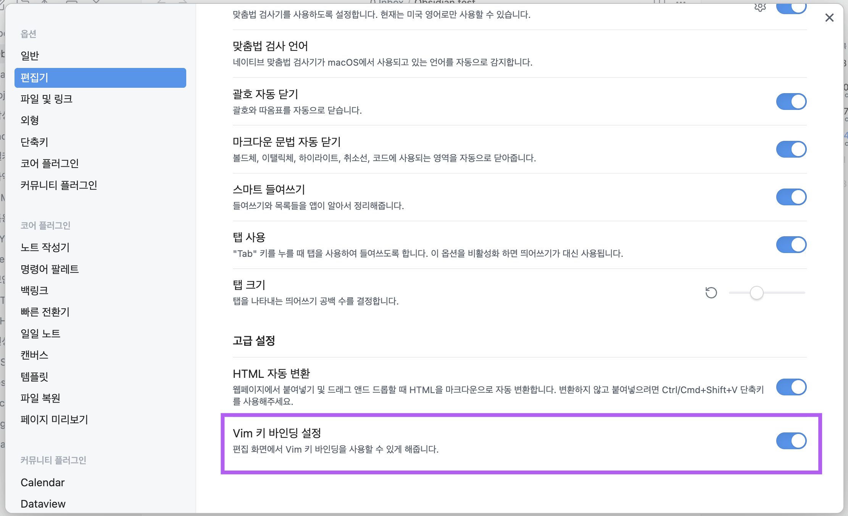Turn off Vim 키 바인딩 설정 toggle
Image resolution: width=848 pixels, height=516 pixels.
(791, 441)
